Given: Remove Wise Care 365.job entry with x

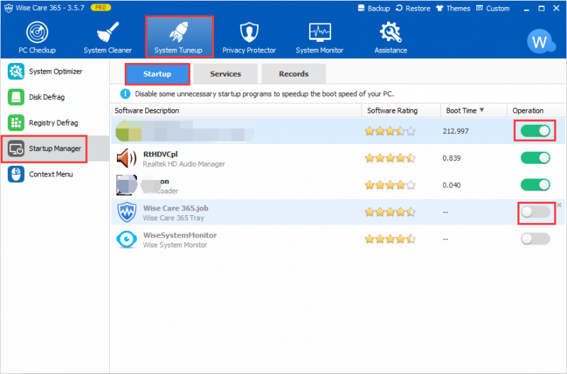Looking at the screenshot, I should (x=559, y=205).
